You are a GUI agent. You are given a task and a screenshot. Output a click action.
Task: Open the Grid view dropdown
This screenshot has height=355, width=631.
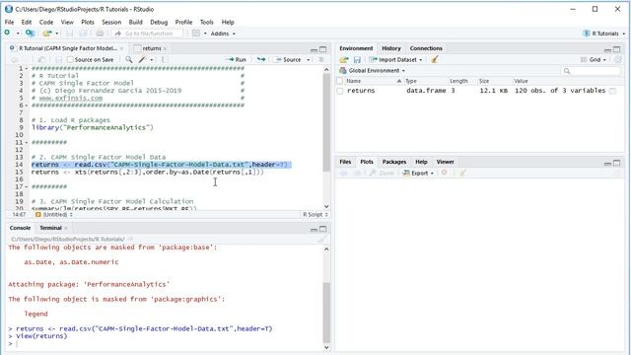pos(594,59)
